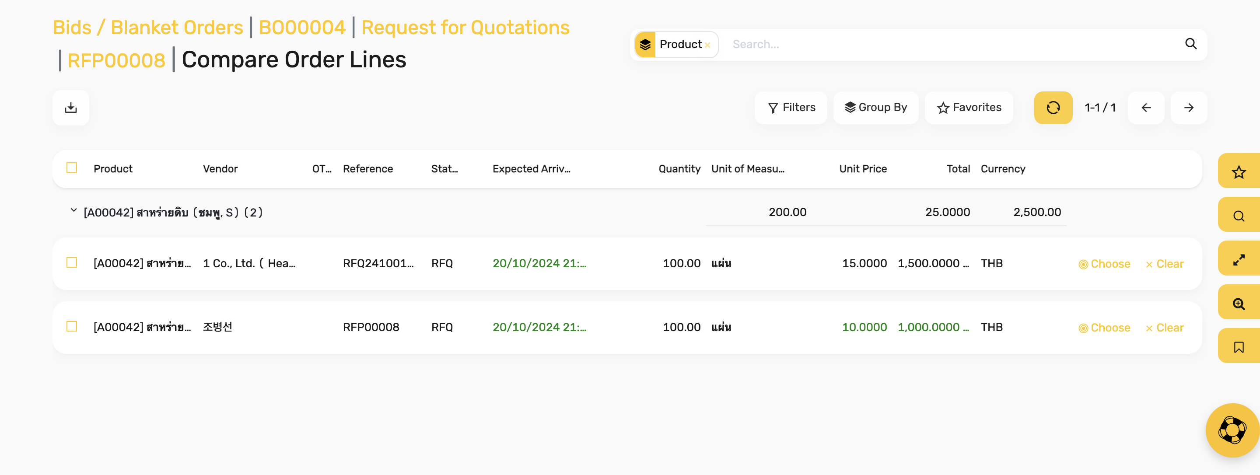Click the download/export icon button
Viewport: 1260px width, 475px height.
click(71, 108)
